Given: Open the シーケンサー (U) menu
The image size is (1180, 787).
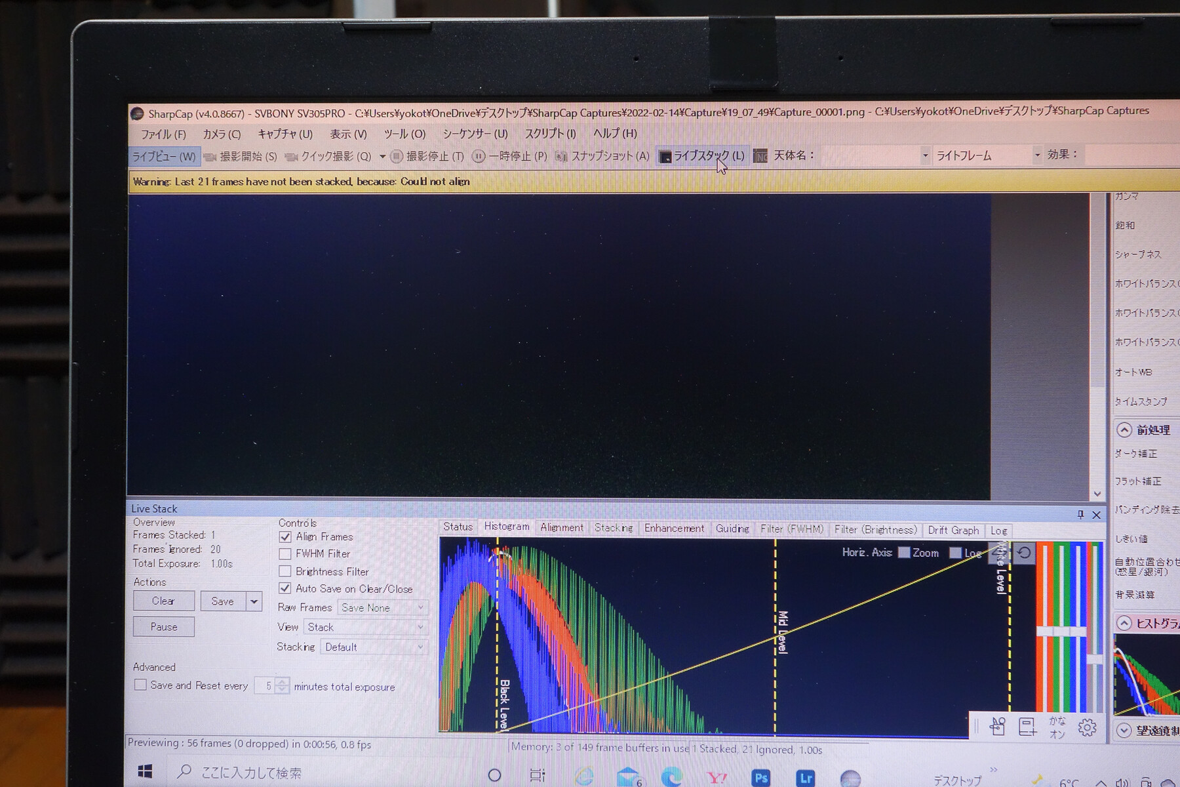Looking at the screenshot, I should (x=475, y=134).
